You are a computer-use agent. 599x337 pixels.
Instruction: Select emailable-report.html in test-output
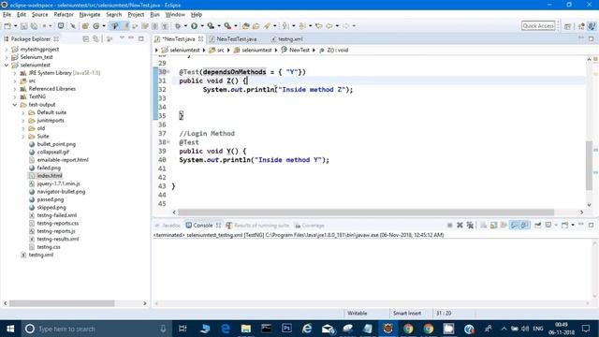coord(63,160)
